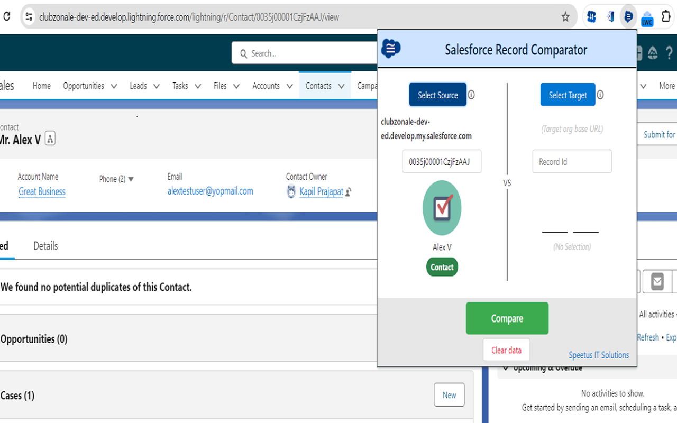677x423 pixels.
Task: Click the magnifier in the global search box
Action: click(243, 53)
